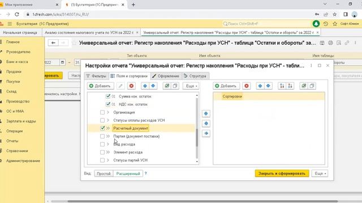Open the 1C main menu hamburger icon
Image resolution: width=362 pixels, height=203 pixels.
10,24
